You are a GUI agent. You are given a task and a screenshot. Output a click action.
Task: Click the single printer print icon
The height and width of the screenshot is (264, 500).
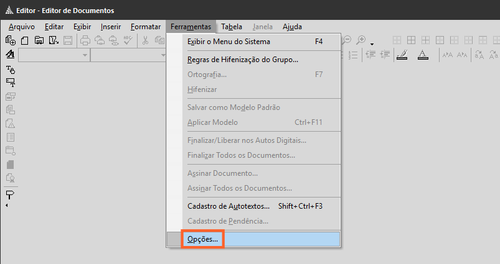click(x=85, y=40)
